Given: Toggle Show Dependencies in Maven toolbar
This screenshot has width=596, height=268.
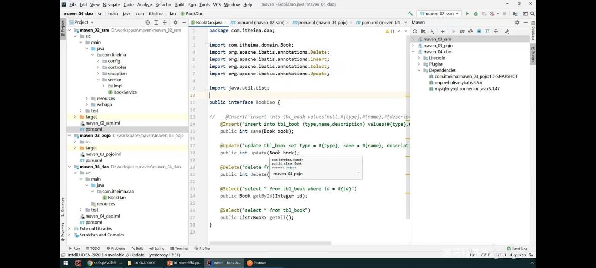Looking at the screenshot, I should click(488, 31).
